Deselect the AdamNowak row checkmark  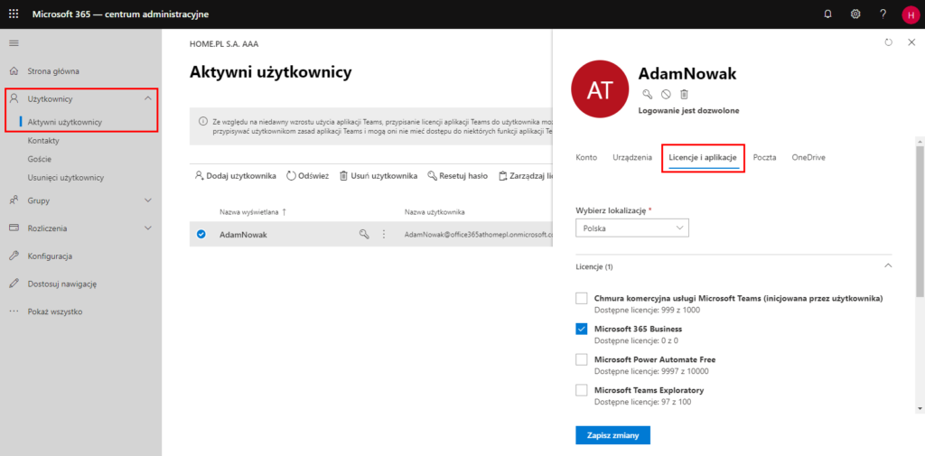click(201, 234)
